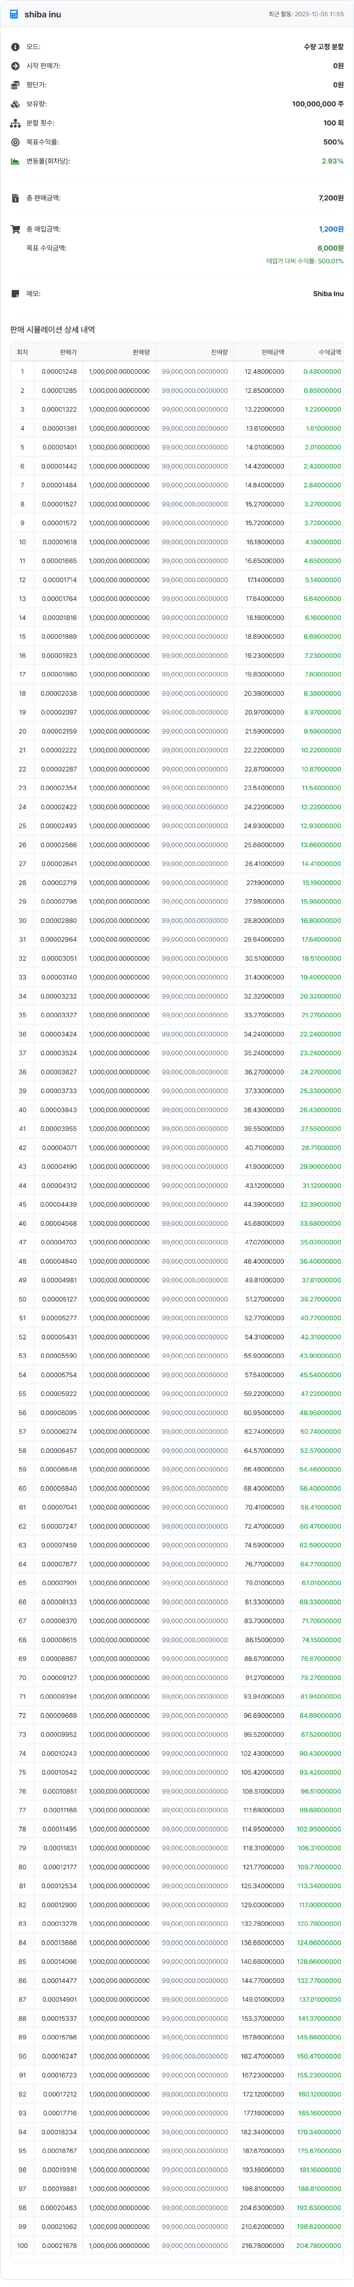Click the arrow circle icon beside 시작 판매가
Image resolution: width=354 pixels, height=2287 pixels.
pos(15,66)
